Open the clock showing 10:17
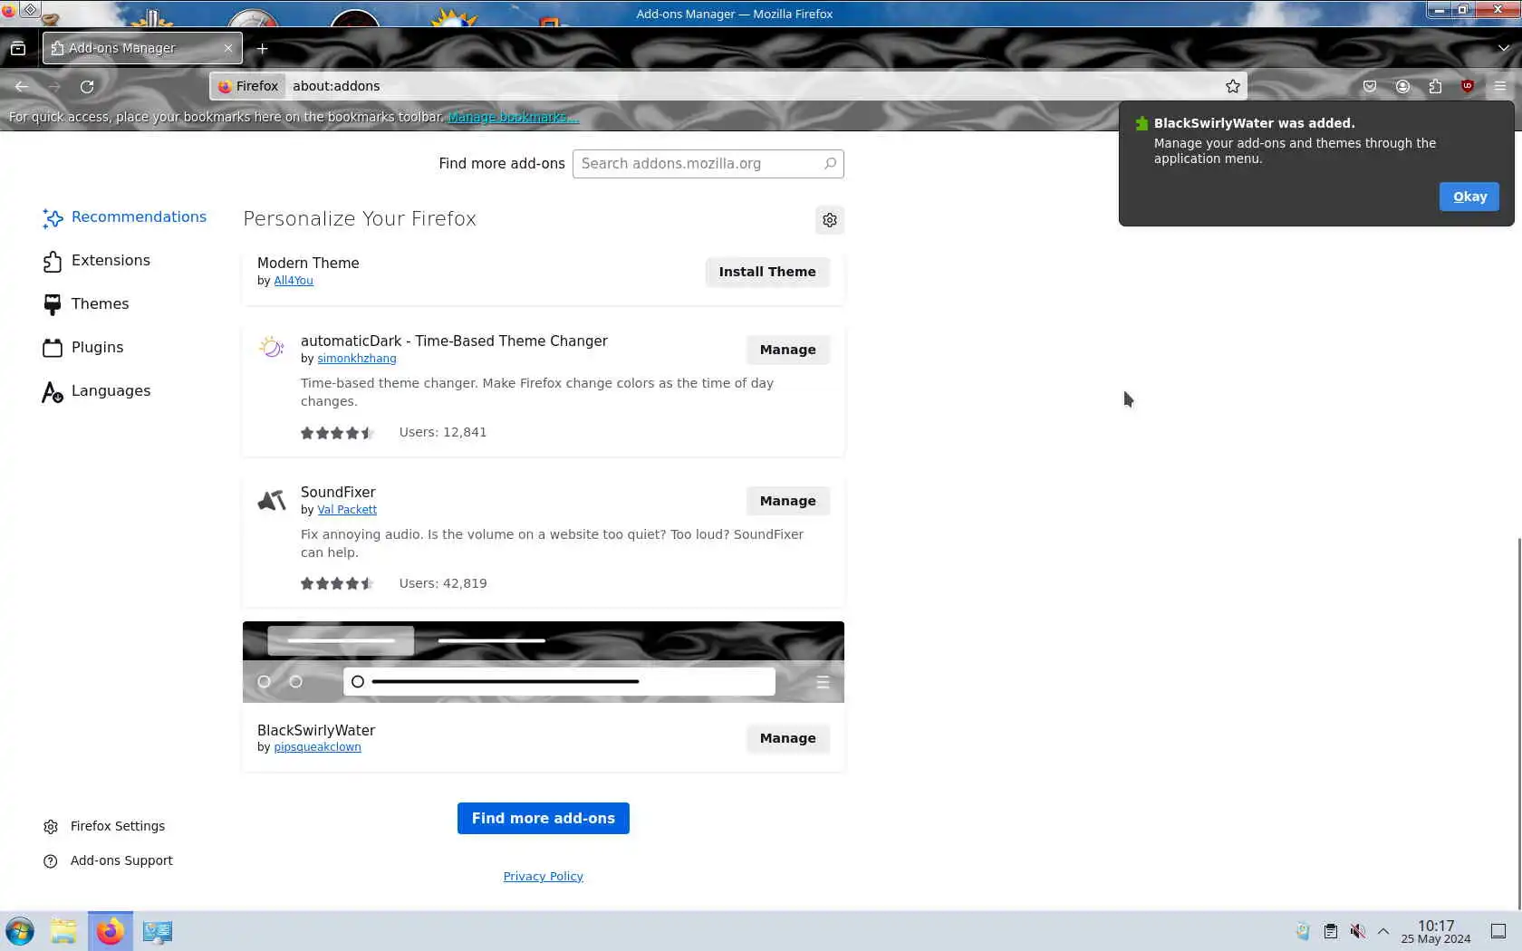This screenshot has width=1522, height=951. [x=1436, y=931]
